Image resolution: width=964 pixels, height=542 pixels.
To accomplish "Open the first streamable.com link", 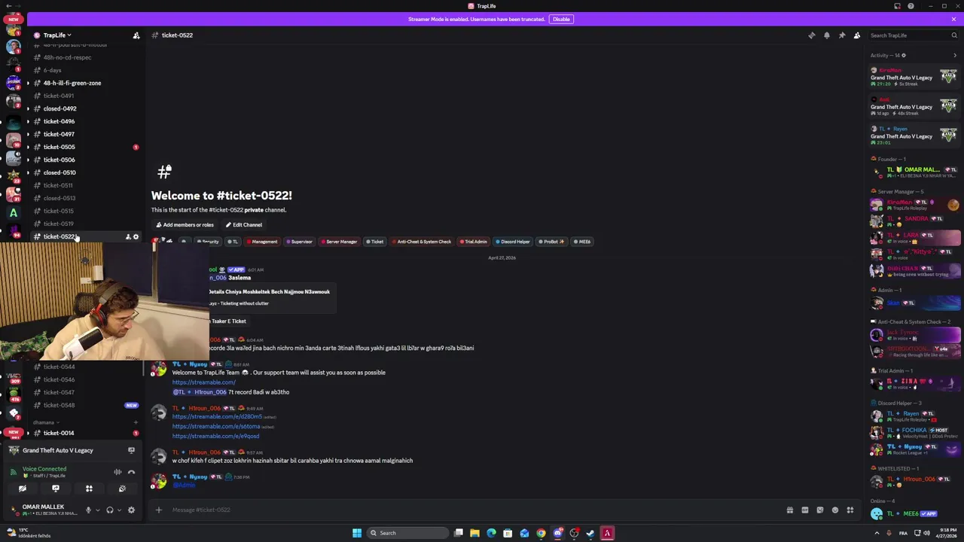I will 203,382.
